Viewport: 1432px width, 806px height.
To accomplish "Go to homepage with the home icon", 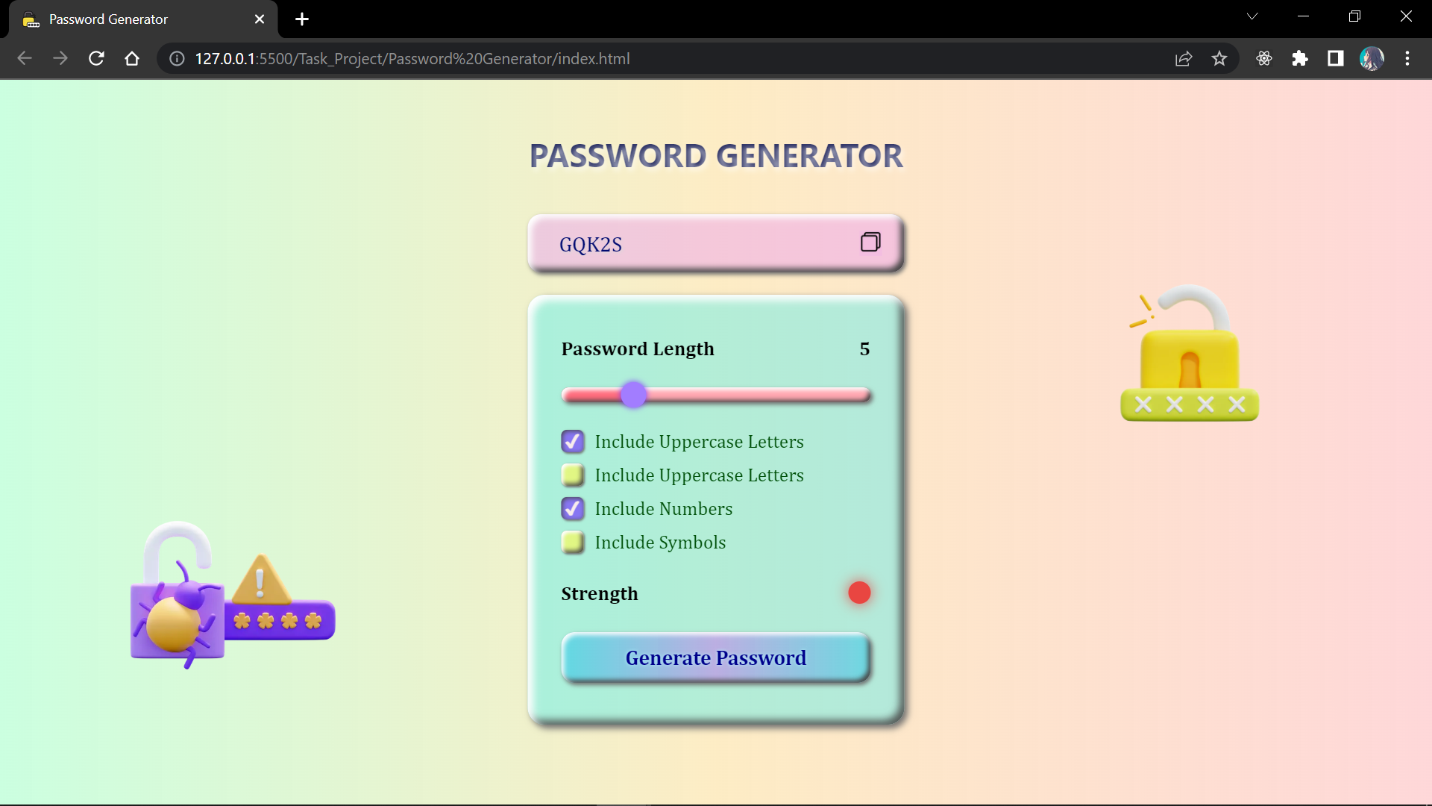I will click(x=132, y=58).
